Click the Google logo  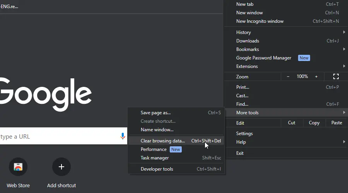click(x=46, y=95)
